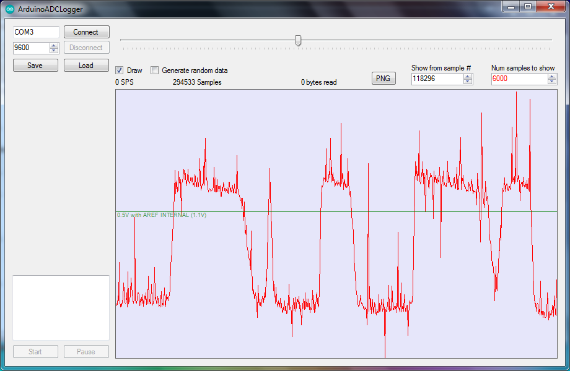Increase Show from sample # with its up arrow
This screenshot has width=570, height=371.
[x=468, y=76]
